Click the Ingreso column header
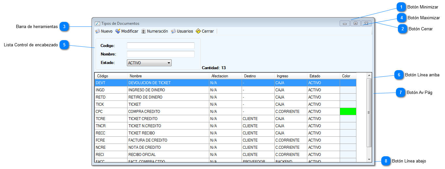The image size is (445, 169). 291,76
